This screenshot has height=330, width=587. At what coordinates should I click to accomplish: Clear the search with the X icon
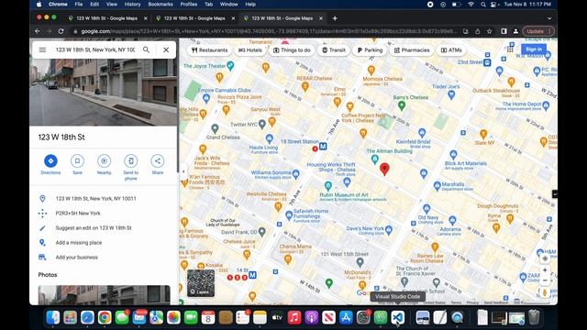(166, 49)
